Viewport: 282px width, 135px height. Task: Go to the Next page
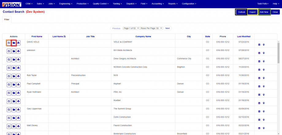[x=167, y=28]
